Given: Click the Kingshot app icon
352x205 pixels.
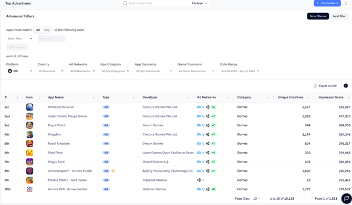Looking at the screenshot, I should (29, 134).
